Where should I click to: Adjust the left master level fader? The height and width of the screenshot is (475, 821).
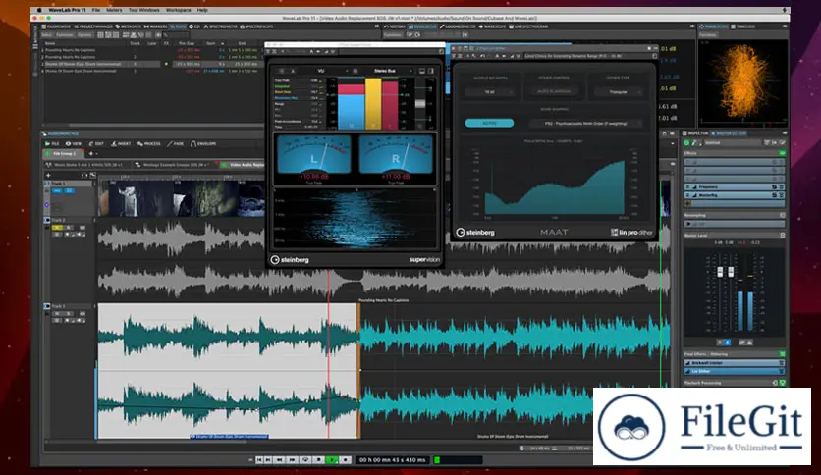(x=720, y=272)
